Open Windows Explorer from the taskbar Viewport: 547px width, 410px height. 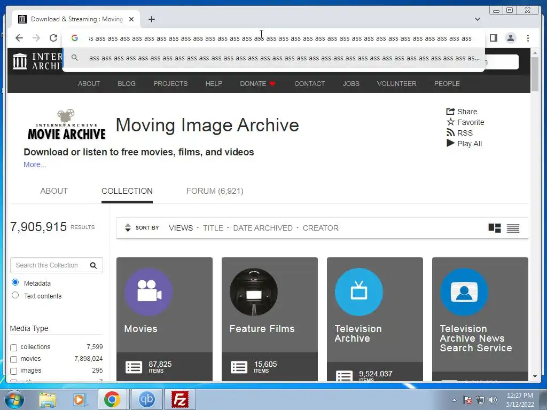click(48, 399)
